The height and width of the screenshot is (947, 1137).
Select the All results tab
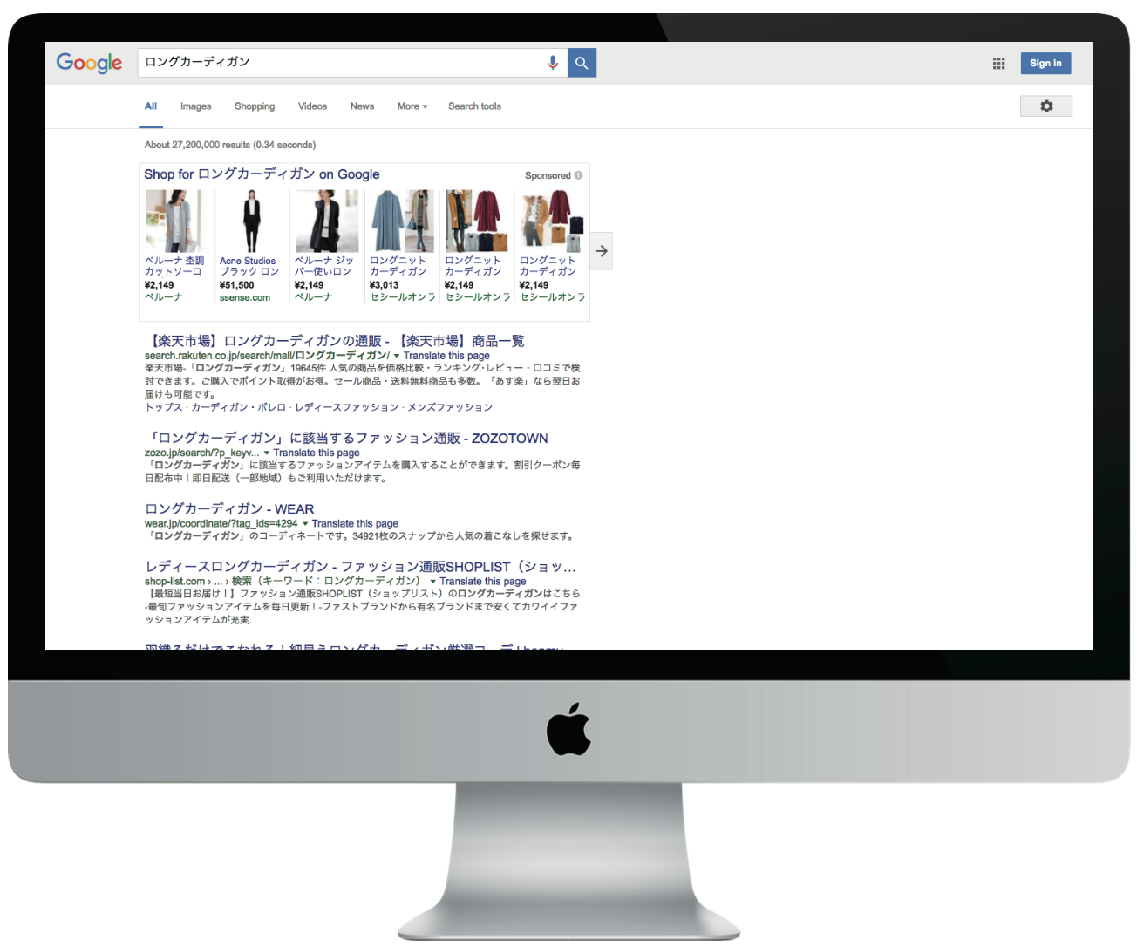tap(151, 106)
